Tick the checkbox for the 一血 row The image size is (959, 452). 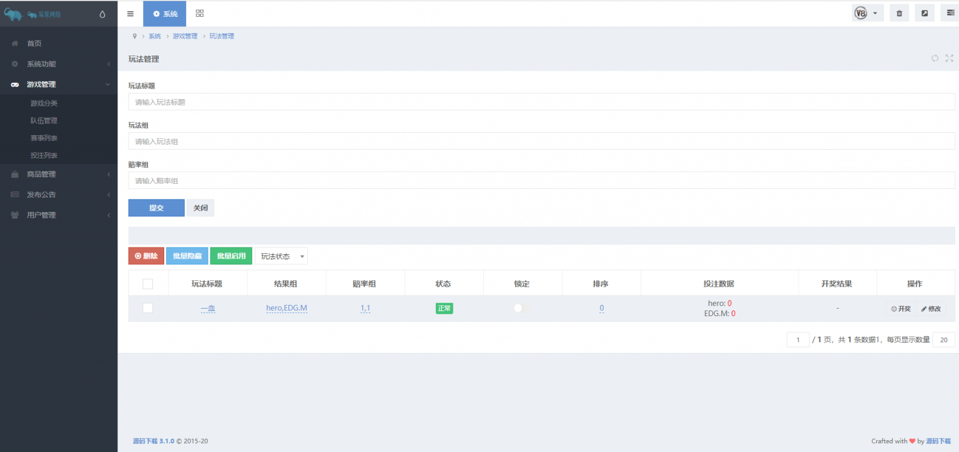[148, 308]
